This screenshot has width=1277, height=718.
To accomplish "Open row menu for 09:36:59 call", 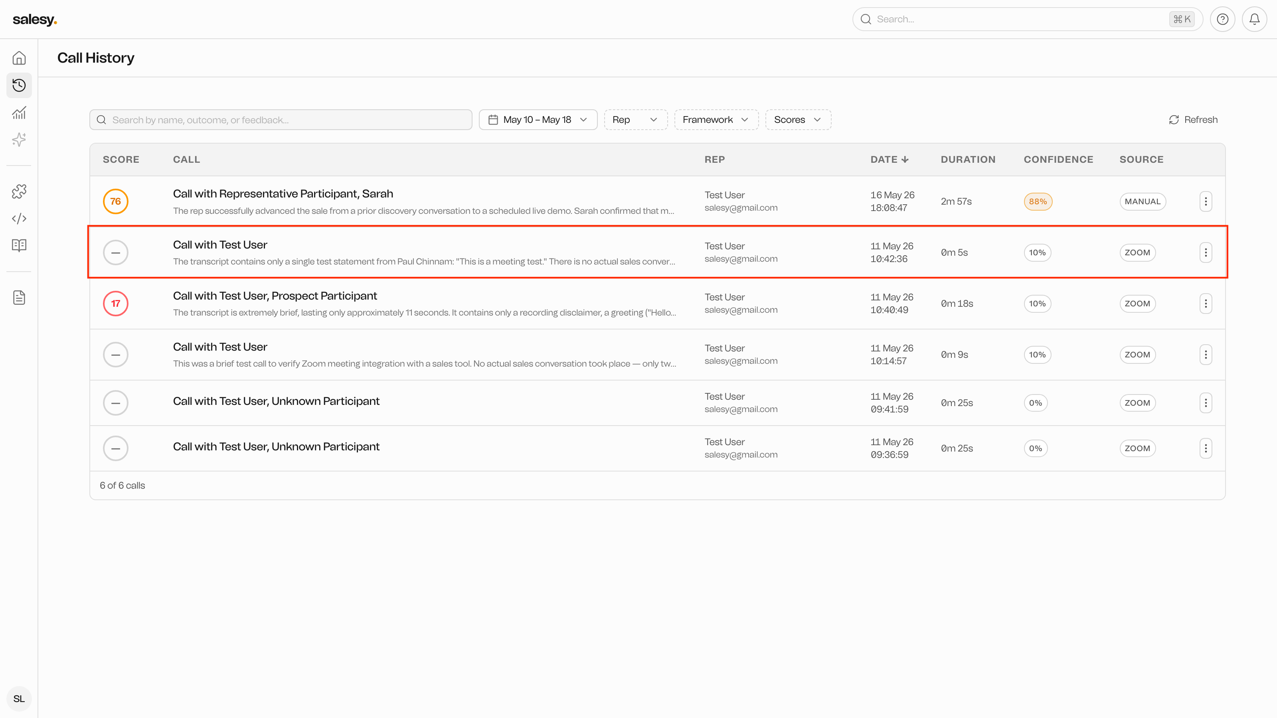I will pyautogui.click(x=1206, y=448).
